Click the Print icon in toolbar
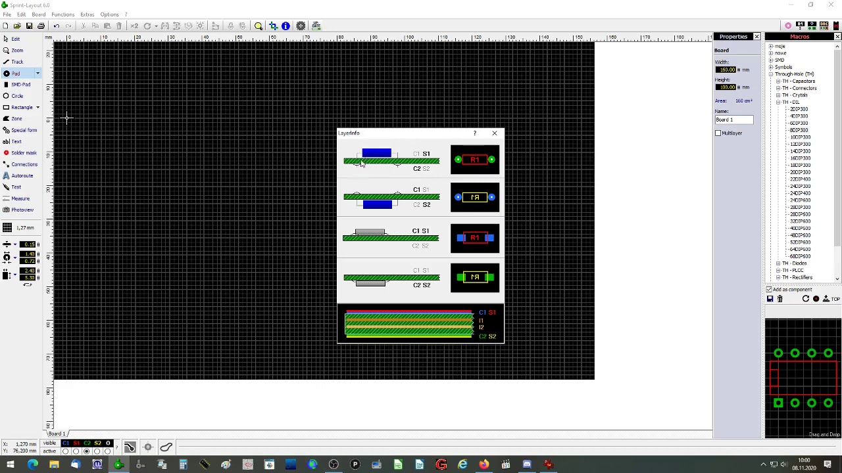Image resolution: width=842 pixels, height=473 pixels. tap(41, 26)
